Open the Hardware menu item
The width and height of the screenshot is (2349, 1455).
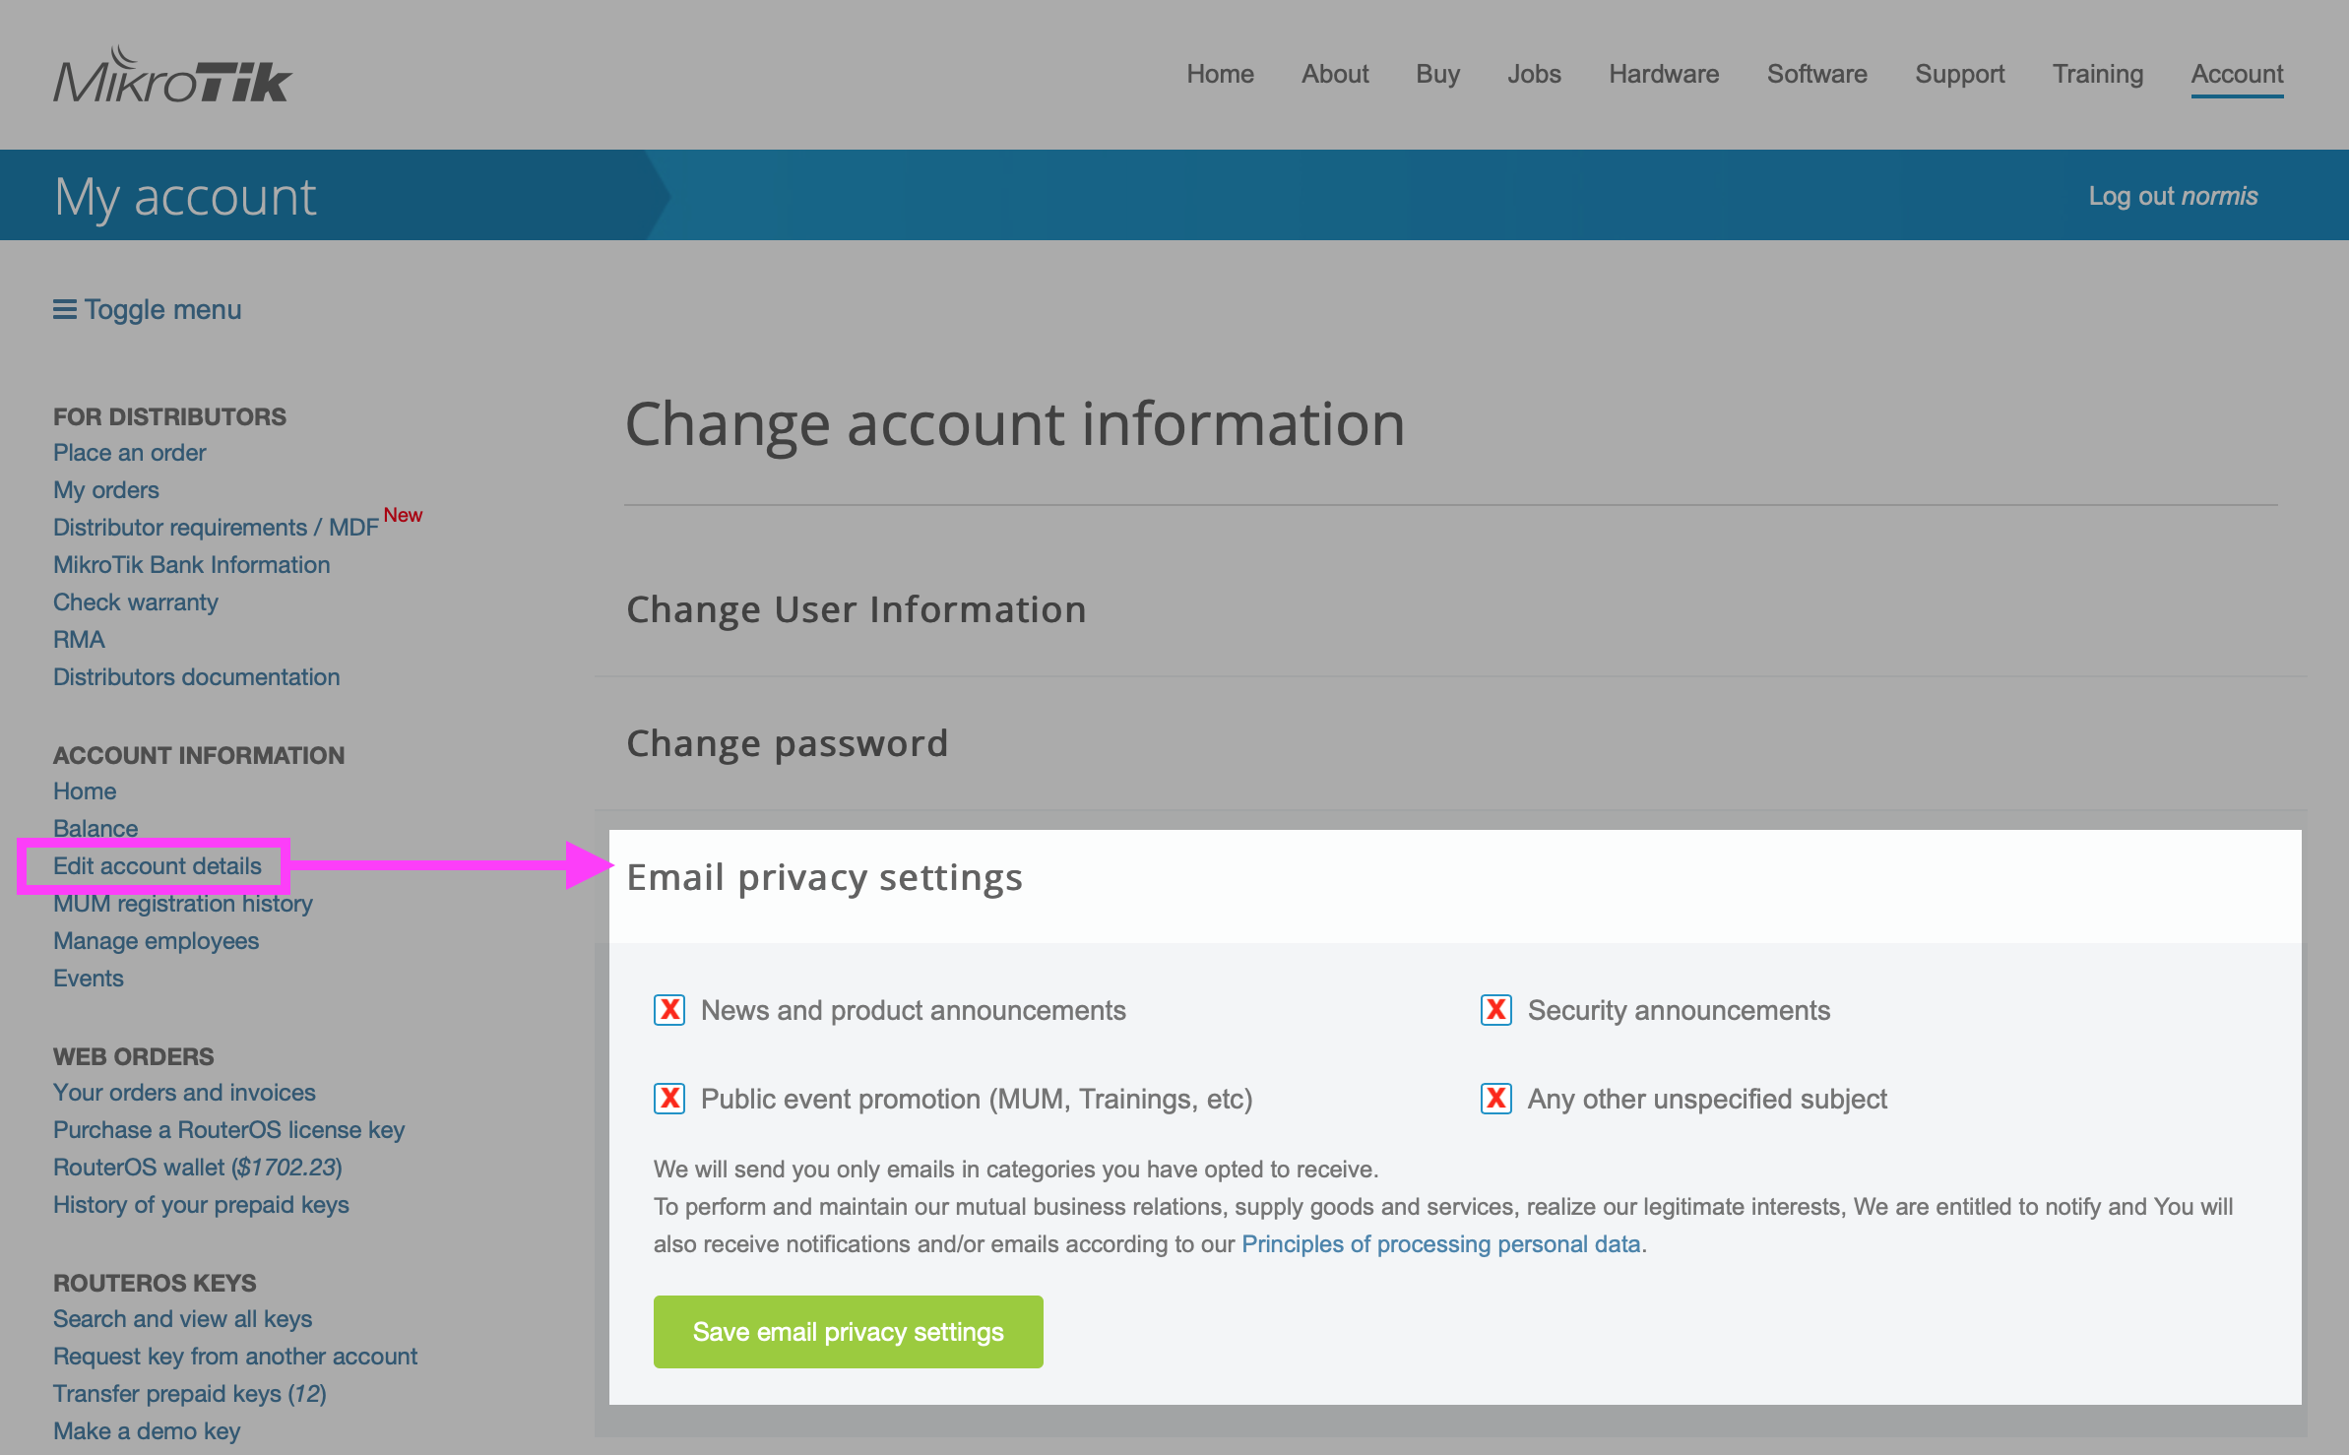click(x=1664, y=75)
